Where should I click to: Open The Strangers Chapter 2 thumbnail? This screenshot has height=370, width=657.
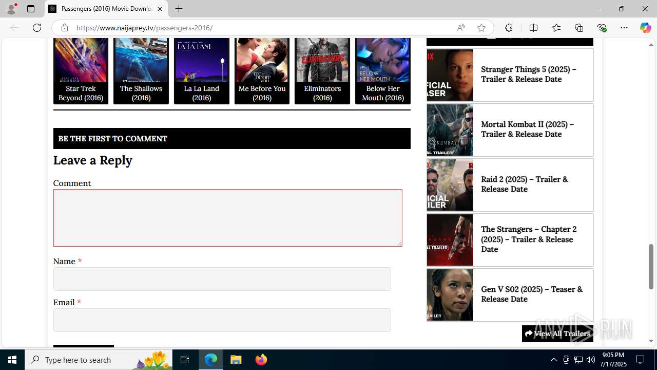[x=450, y=240]
